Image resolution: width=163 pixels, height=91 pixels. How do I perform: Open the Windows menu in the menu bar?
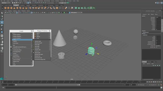pyautogui.click(x=25, y=1)
